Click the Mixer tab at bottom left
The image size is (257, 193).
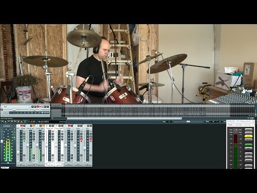[x=5, y=168]
